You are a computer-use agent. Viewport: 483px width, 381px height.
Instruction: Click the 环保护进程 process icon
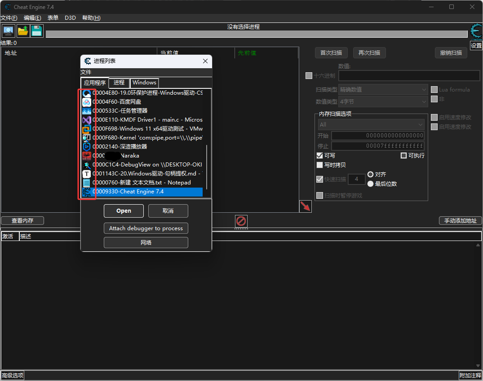(87, 93)
